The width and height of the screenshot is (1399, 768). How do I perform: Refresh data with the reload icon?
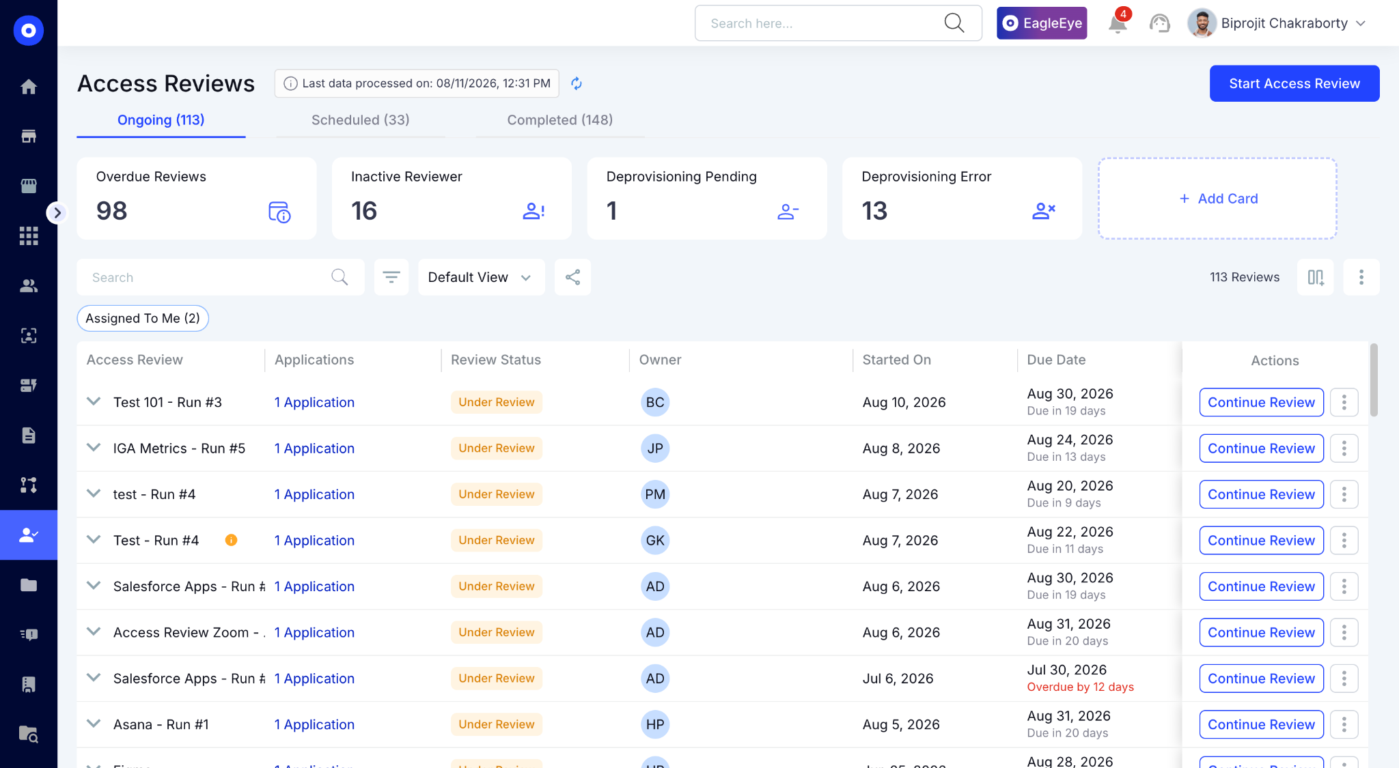pos(577,83)
